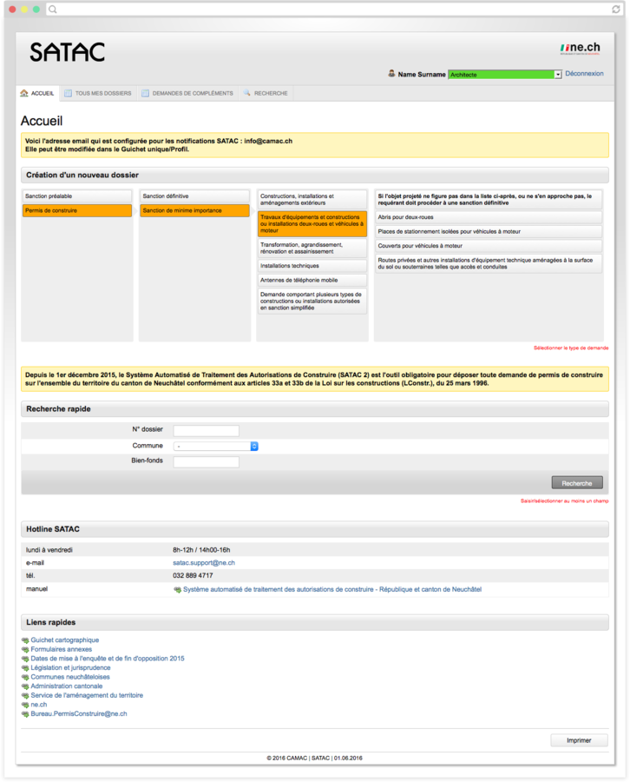Click the magnifier icon on Recherche tab
630x782 pixels.
(247, 93)
